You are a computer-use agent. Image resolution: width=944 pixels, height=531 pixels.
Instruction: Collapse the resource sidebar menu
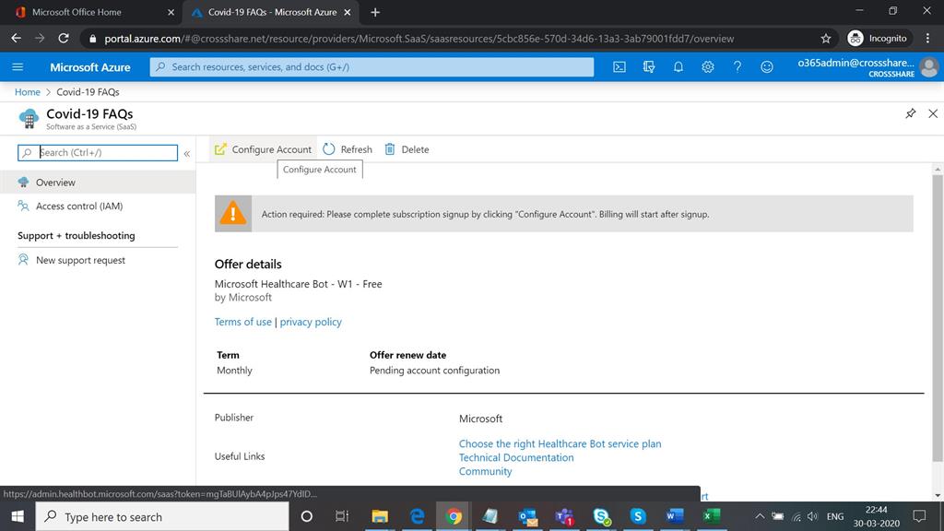pos(187,153)
